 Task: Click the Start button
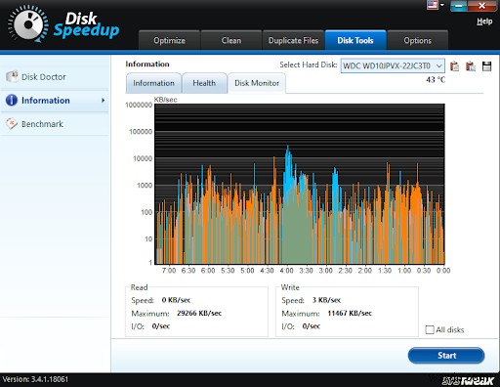point(446,356)
